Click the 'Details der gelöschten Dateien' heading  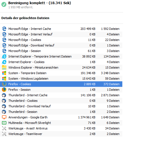[x=25, y=18]
